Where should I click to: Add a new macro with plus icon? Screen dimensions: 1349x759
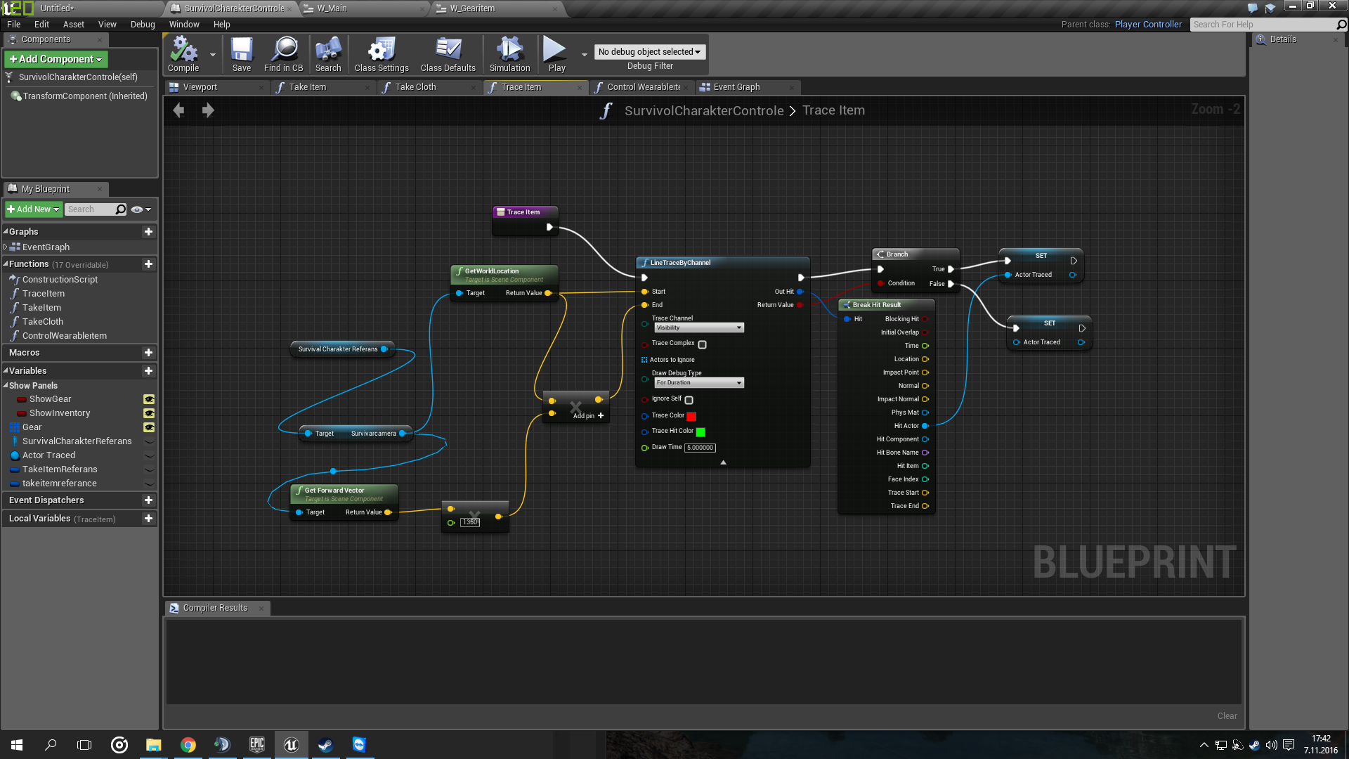tap(148, 353)
